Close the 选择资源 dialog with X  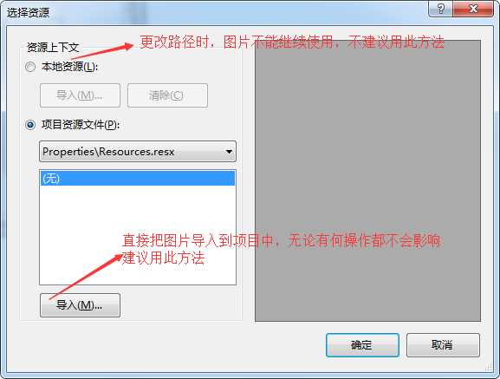coord(473,9)
